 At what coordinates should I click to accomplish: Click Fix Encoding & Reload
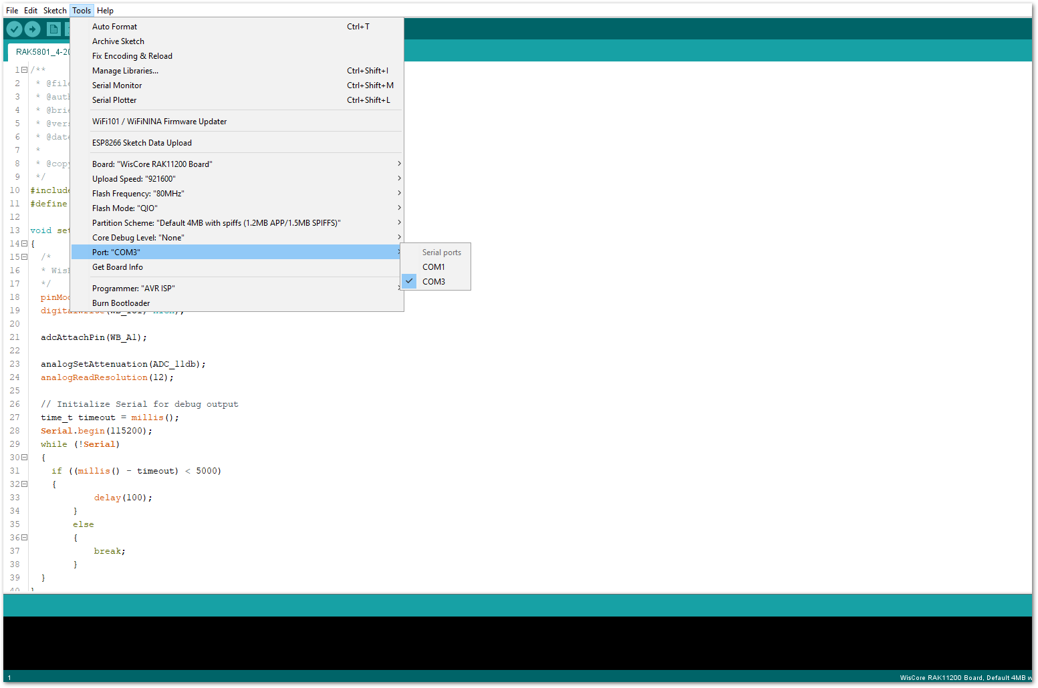pyautogui.click(x=237, y=56)
